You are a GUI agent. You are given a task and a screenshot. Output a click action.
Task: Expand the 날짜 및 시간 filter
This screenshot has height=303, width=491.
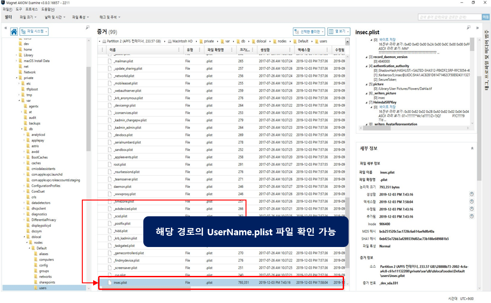[54, 17]
